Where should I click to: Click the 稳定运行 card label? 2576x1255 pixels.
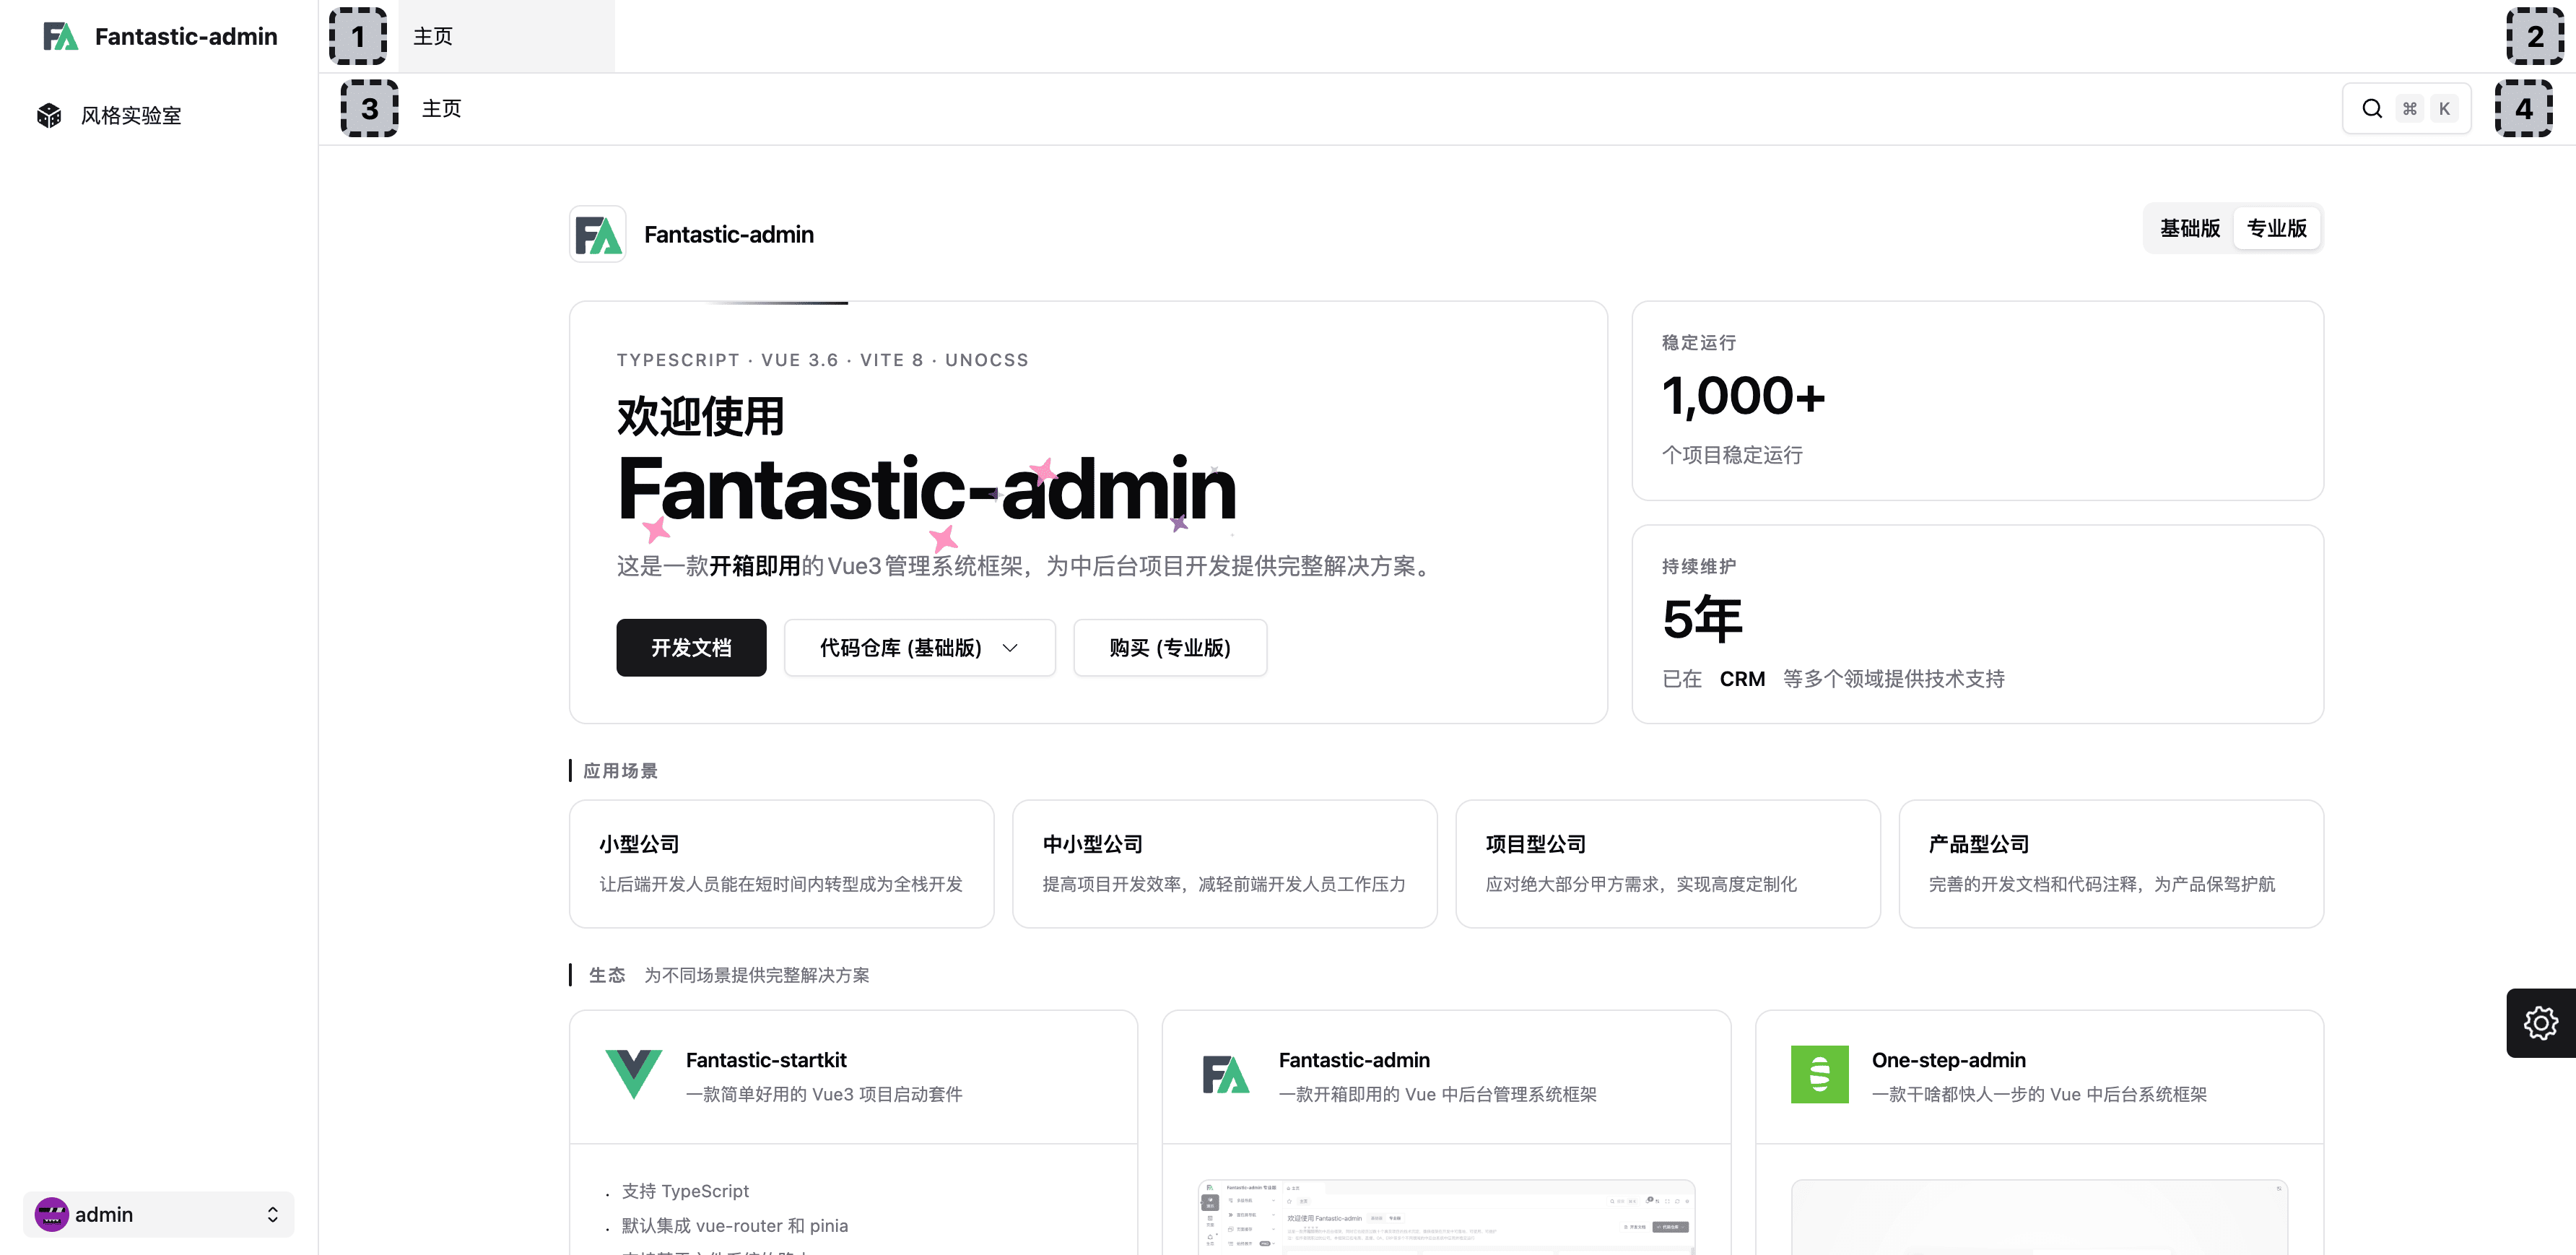click(1699, 343)
